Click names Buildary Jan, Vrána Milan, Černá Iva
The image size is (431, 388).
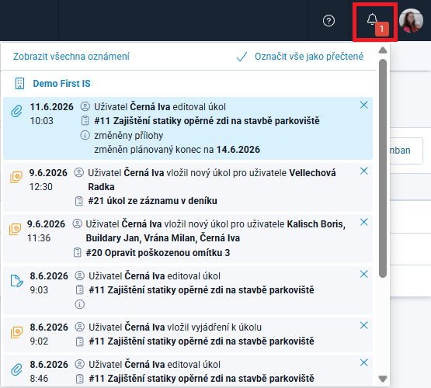coord(163,238)
